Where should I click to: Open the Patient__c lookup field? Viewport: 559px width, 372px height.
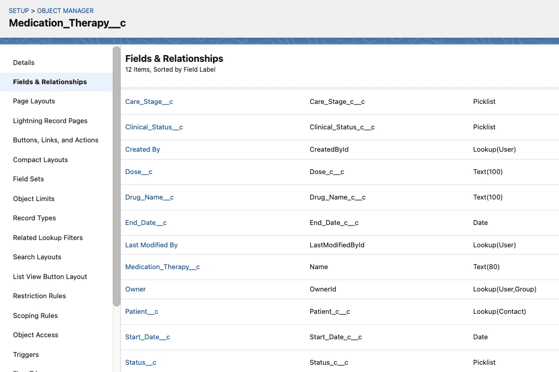pos(141,311)
